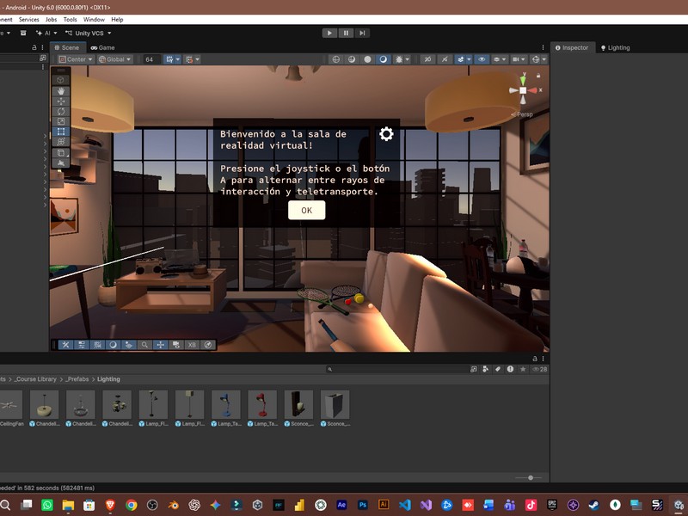Viewport: 688px width, 516px height.
Task: Start Play mode with Play button
Action: [x=329, y=33]
